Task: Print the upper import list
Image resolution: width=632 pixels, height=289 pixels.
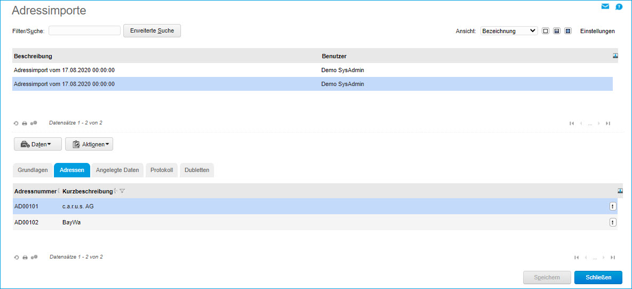Action: pyautogui.click(x=24, y=123)
